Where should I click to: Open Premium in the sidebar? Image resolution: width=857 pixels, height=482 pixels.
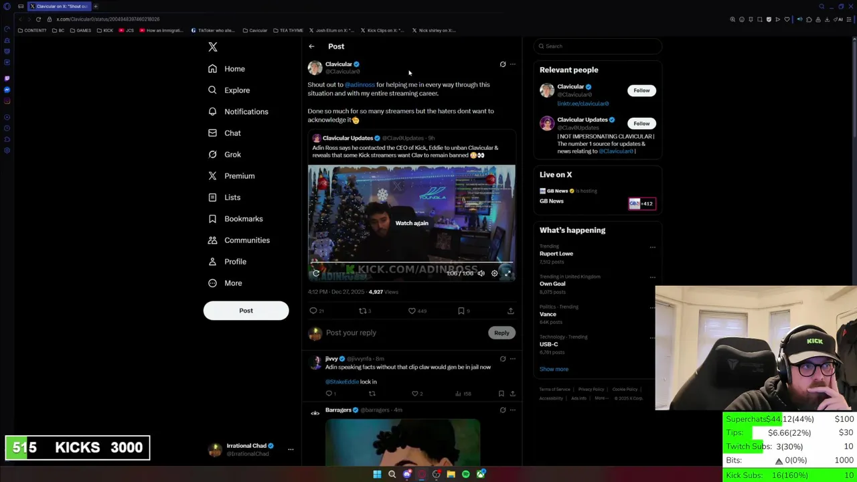[x=231, y=176]
